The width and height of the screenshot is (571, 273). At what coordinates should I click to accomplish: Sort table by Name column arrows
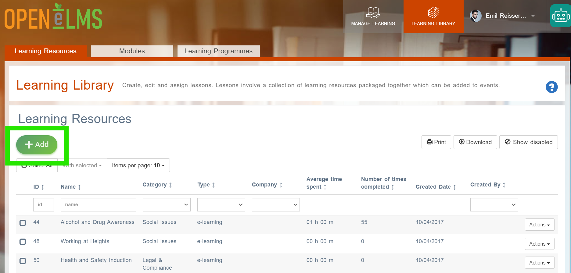(79, 187)
